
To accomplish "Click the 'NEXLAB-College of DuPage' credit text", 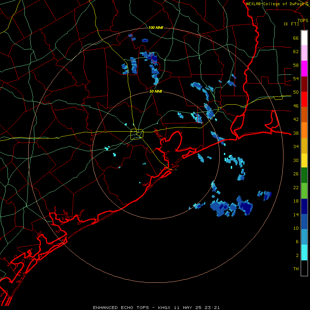I will click(x=275, y=4).
